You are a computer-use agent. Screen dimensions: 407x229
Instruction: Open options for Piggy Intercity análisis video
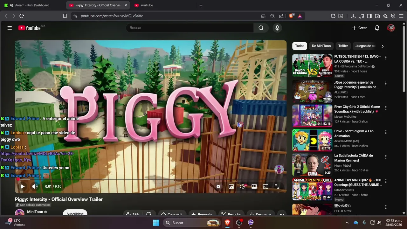(x=386, y=84)
